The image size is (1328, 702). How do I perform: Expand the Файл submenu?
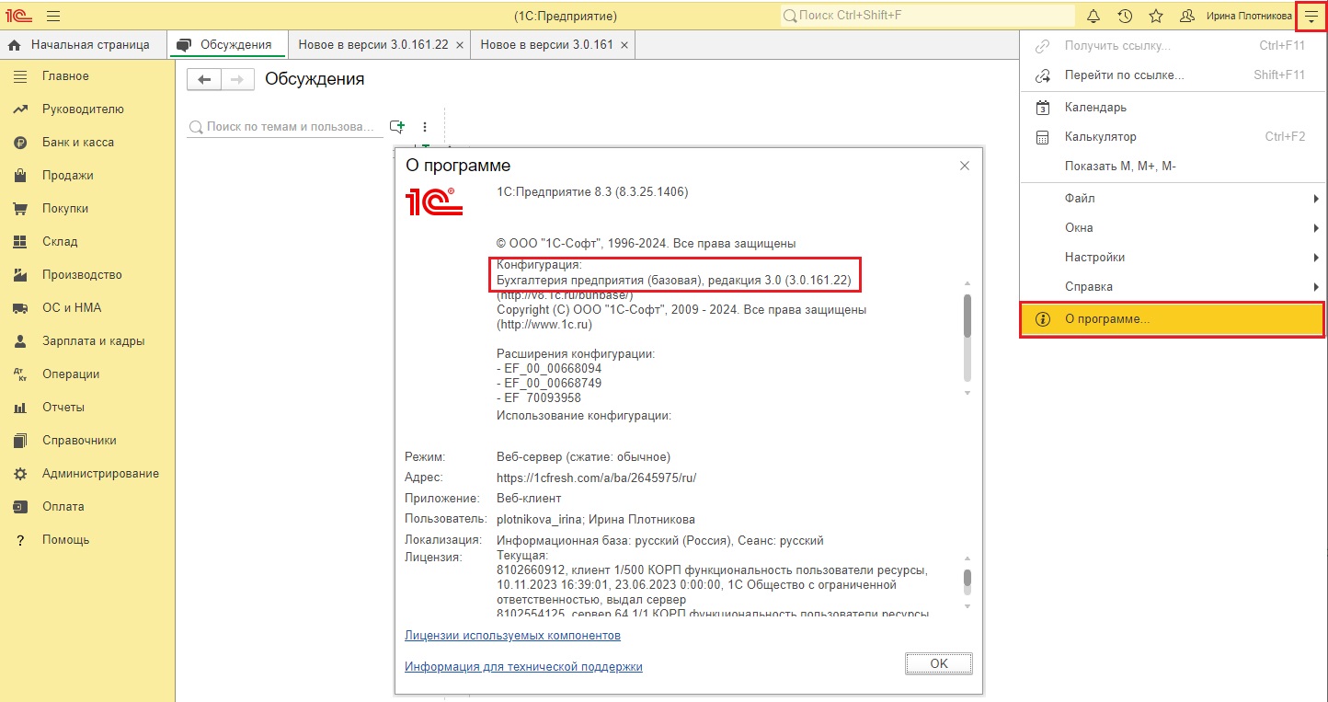coord(1173,199)
